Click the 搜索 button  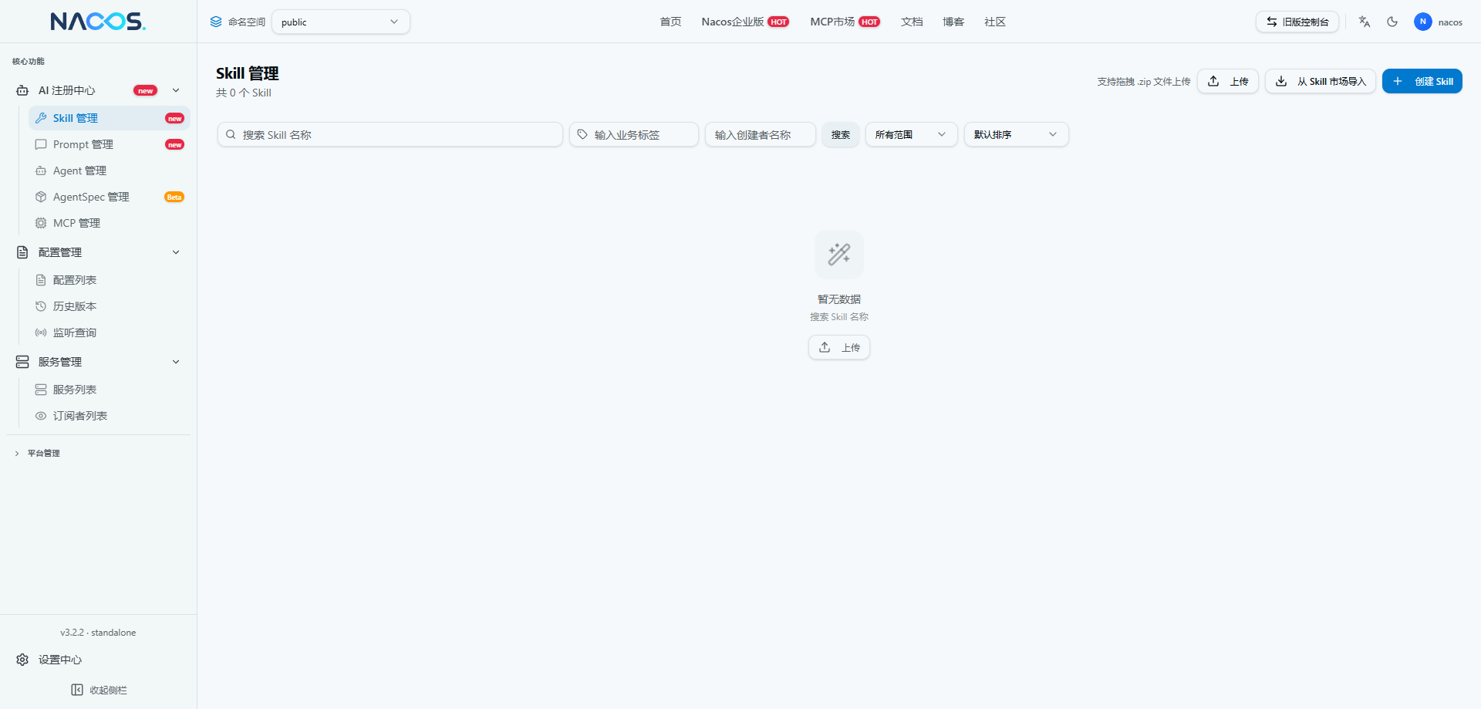841,134
